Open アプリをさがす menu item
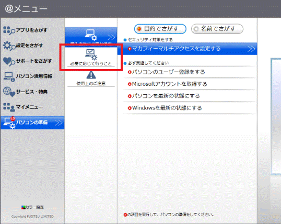This screenshot has width=281, height=224. (32, 30)
